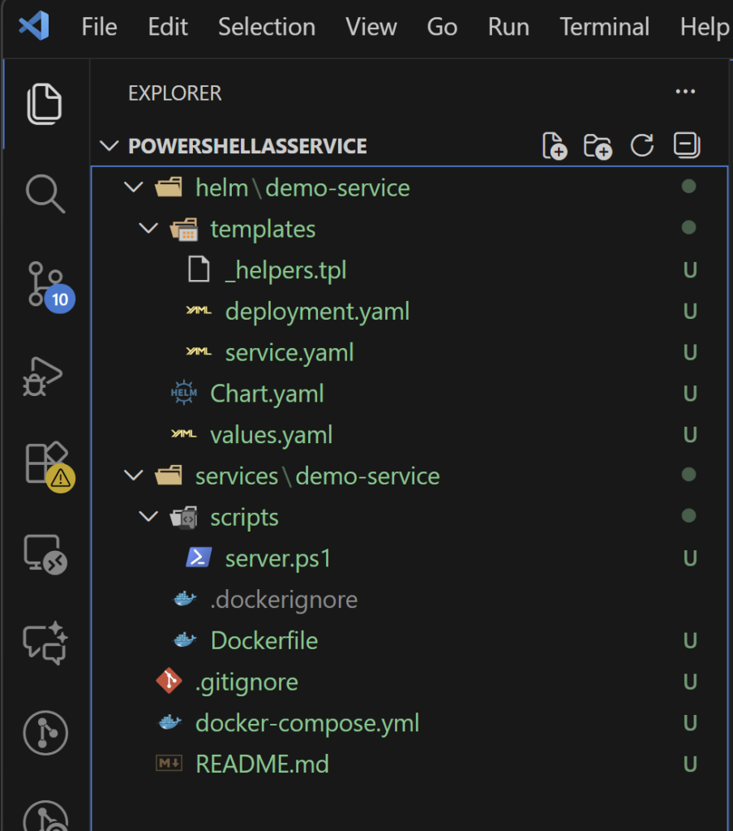Collapse the scripts folder

coord(148,518)
